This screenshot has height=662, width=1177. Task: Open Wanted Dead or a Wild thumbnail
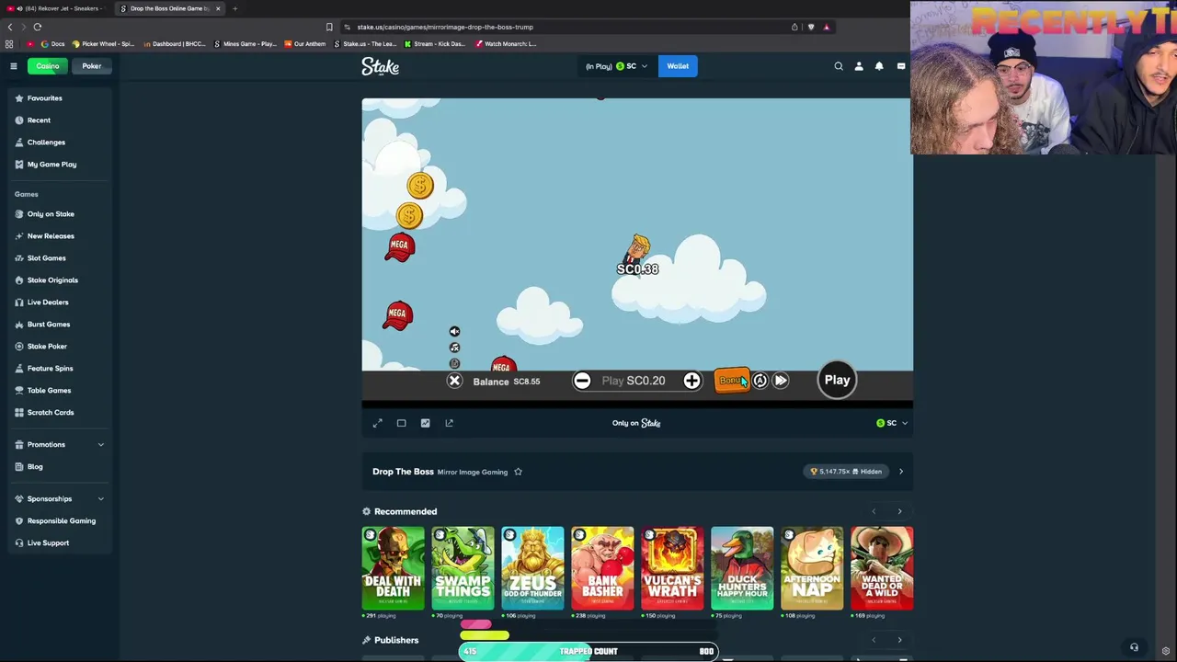882,568
